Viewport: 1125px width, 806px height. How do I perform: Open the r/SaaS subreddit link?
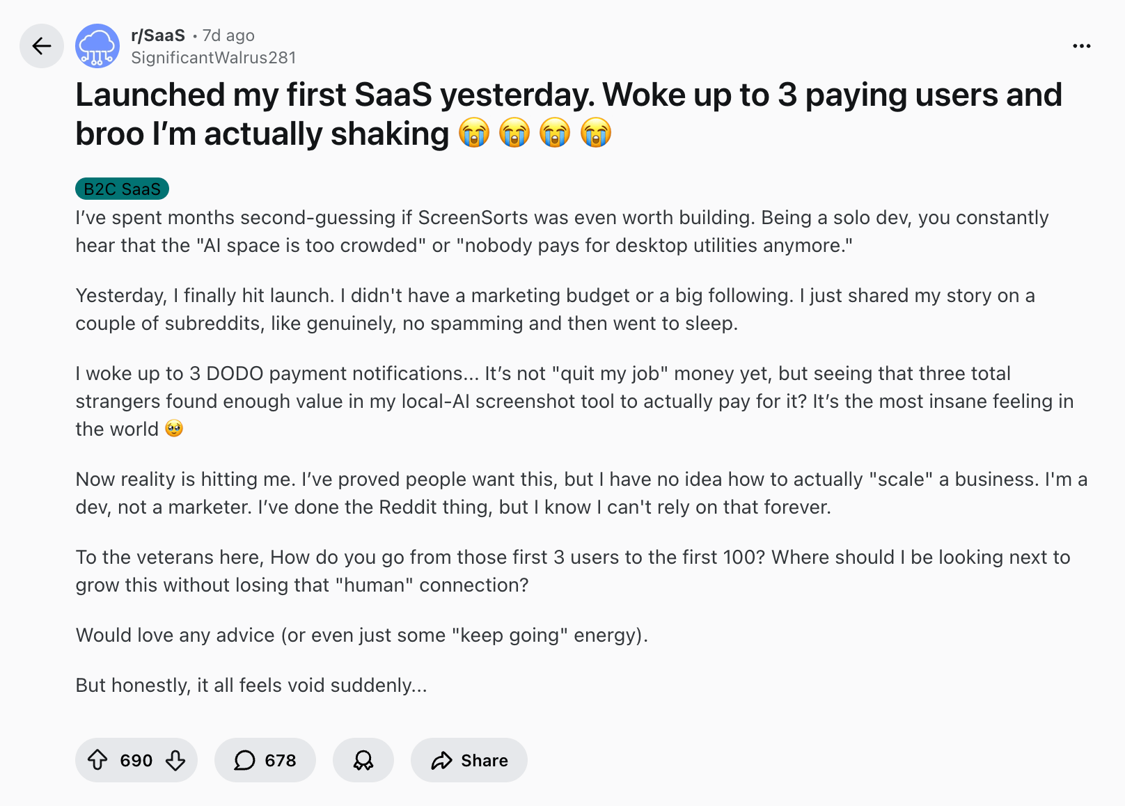point(158,35)
